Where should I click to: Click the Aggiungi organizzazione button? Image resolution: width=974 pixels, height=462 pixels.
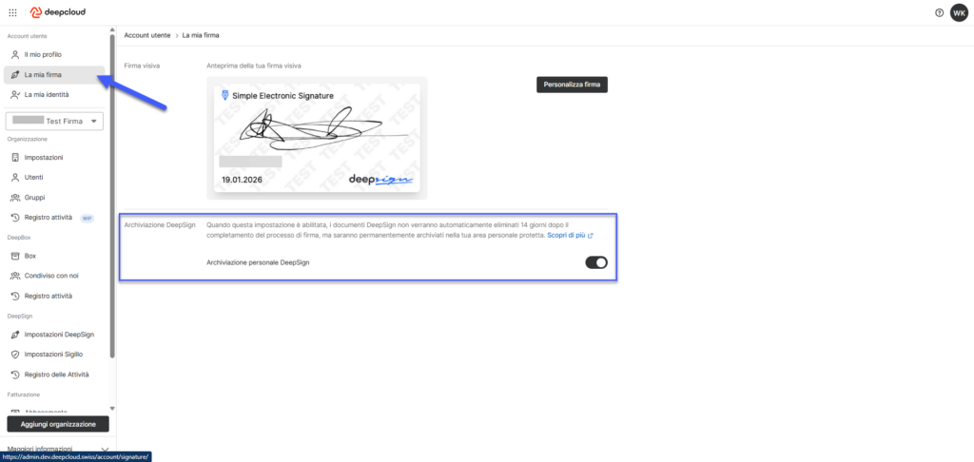coord(58,424)
